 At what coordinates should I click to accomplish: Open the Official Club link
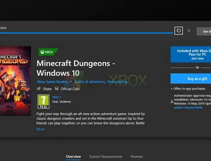(x=70, y=89)
